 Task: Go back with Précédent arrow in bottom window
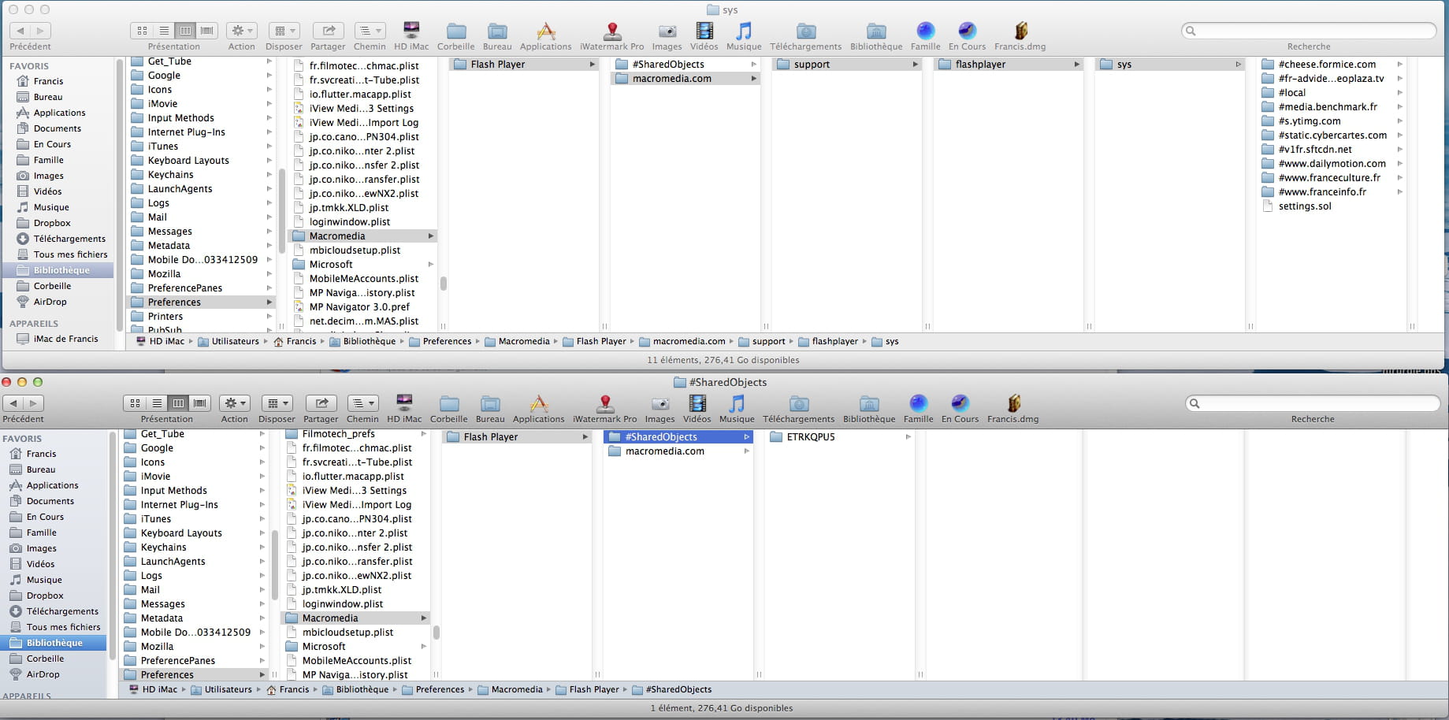[13, 403]
